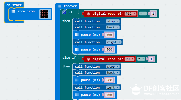Select the call function left block
Viewport: 181px width, 100px height.
pos(97,87)
